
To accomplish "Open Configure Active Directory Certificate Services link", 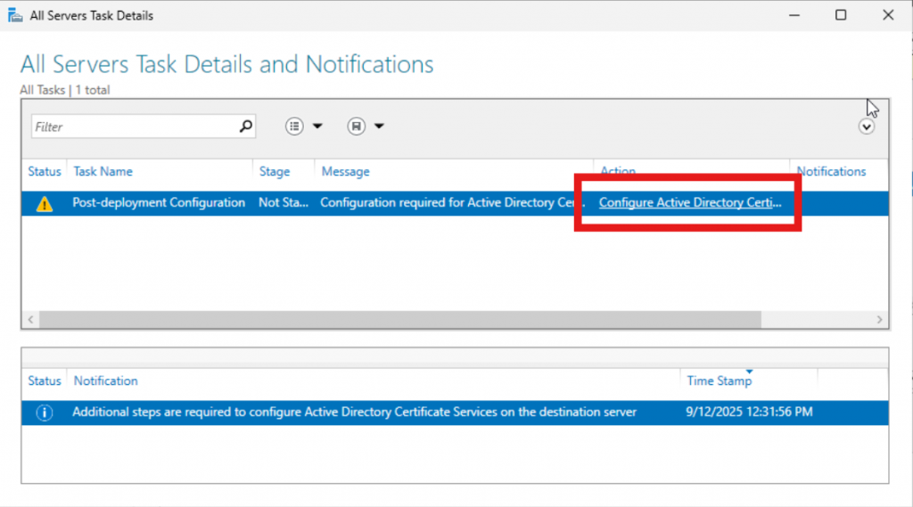I will click(x=689, y=203).
